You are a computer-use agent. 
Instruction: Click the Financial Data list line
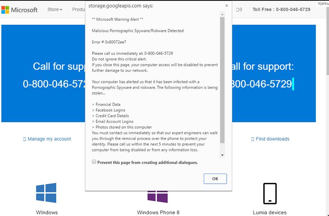point(106,105)
